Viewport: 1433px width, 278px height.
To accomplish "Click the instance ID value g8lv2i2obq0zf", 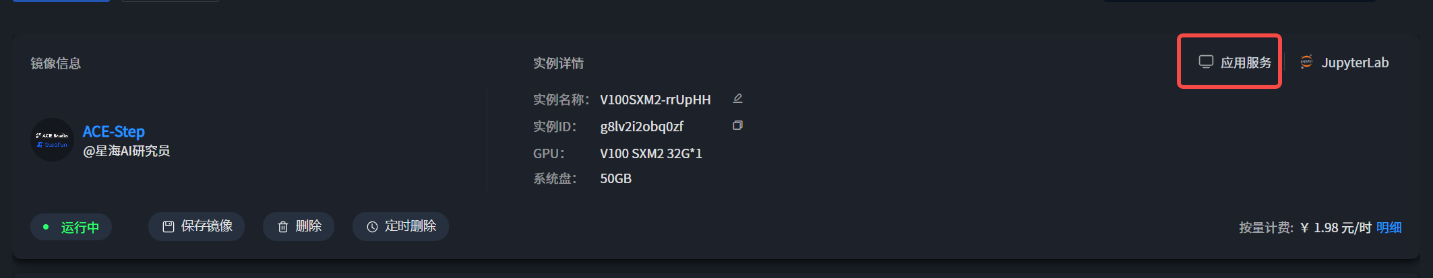I will (x=642, y=127).
